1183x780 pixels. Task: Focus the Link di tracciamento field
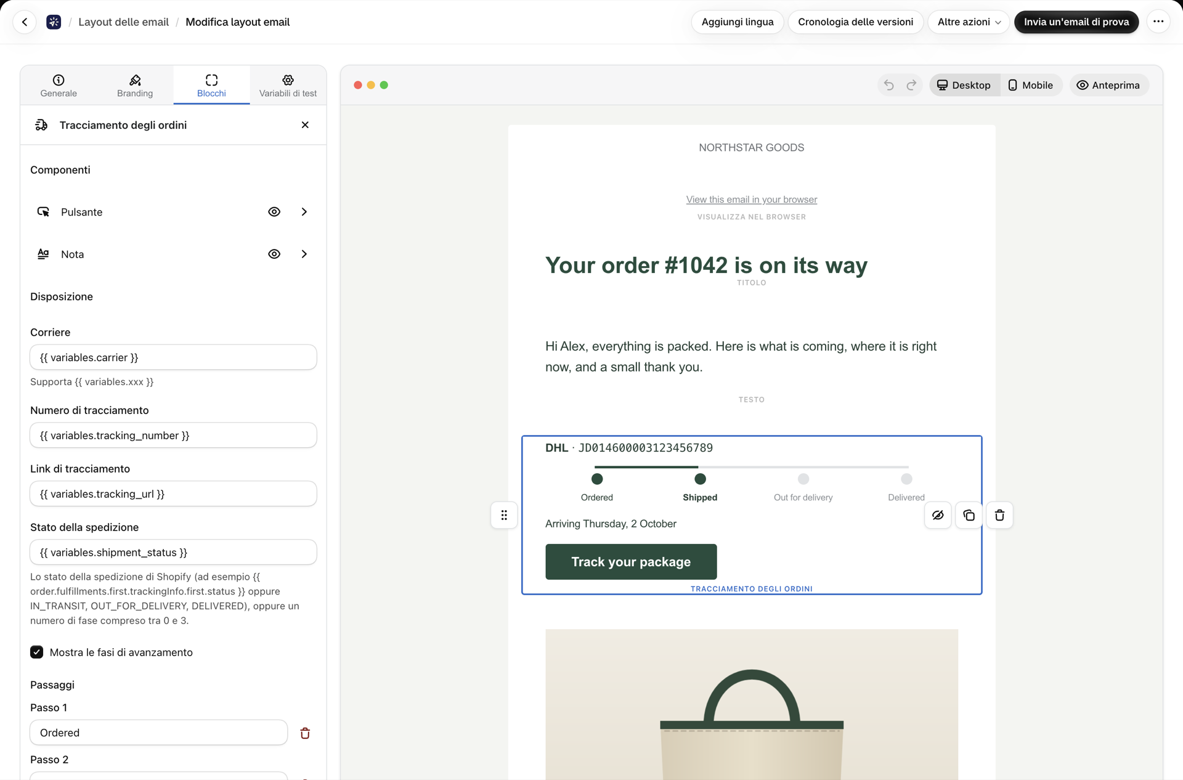pos(173,494)
